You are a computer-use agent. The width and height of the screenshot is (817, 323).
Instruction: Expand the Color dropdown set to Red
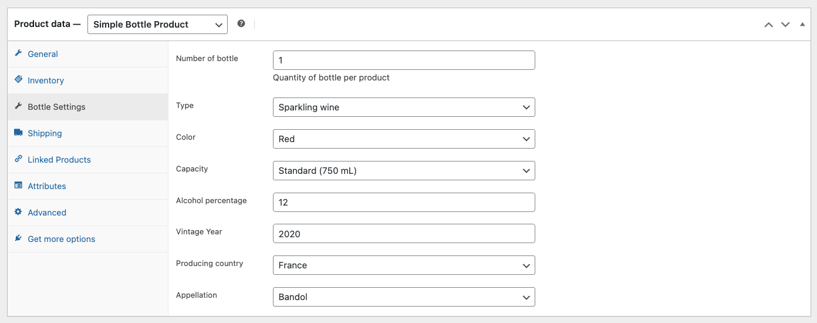(404, 139)
